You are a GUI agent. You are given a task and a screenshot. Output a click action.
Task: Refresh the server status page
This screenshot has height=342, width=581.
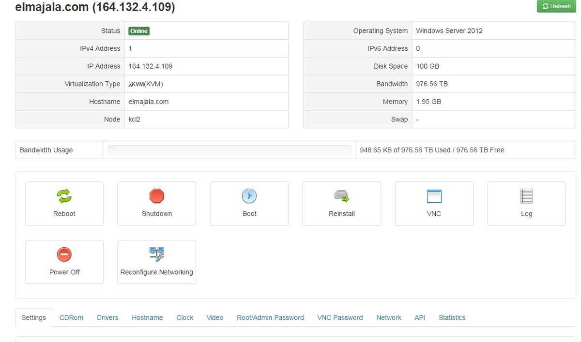click(x=556, y=6)
